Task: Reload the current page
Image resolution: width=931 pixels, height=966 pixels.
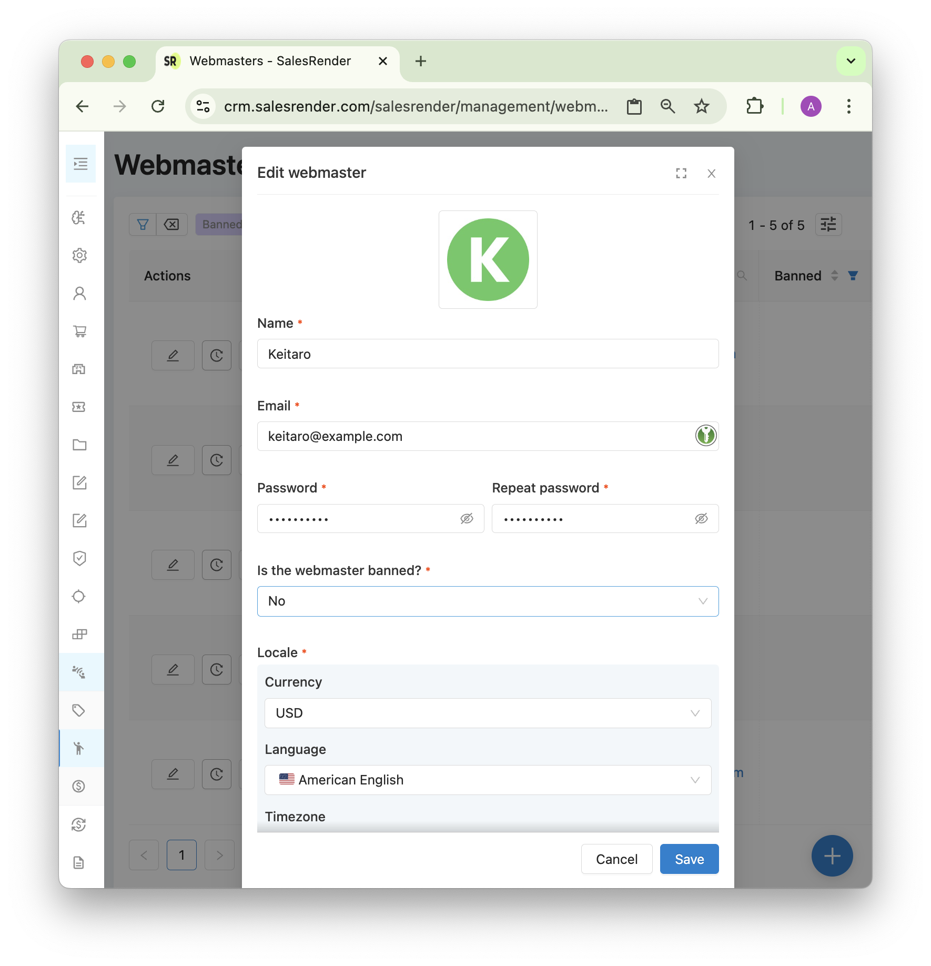Action: coord(158,107)
